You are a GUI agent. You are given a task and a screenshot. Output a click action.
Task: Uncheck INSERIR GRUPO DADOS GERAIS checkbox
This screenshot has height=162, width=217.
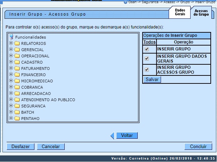click(147, 58)
